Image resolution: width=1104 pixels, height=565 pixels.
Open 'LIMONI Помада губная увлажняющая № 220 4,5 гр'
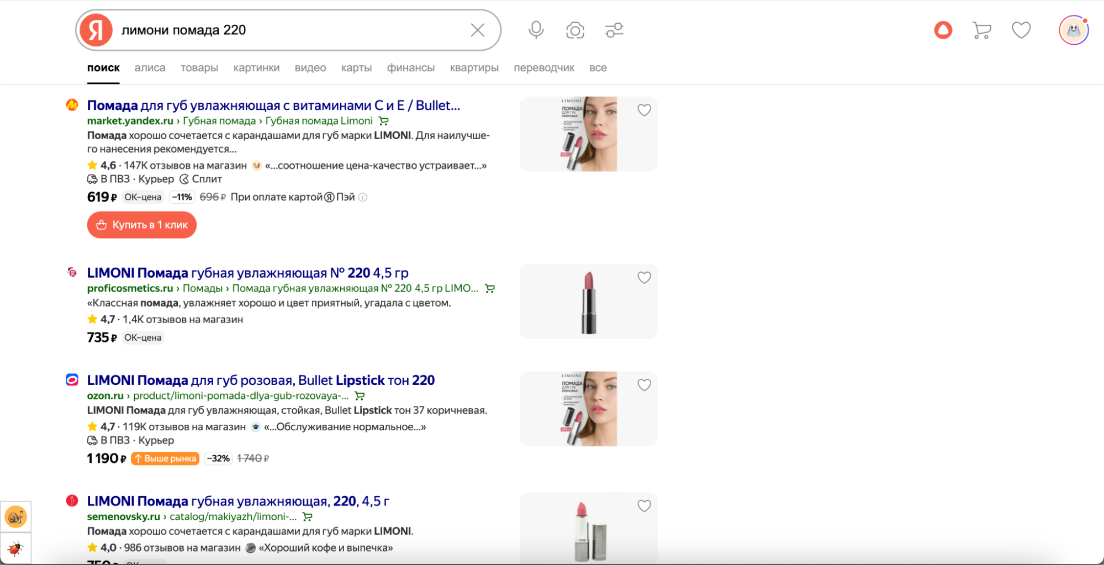pos(248,273)
